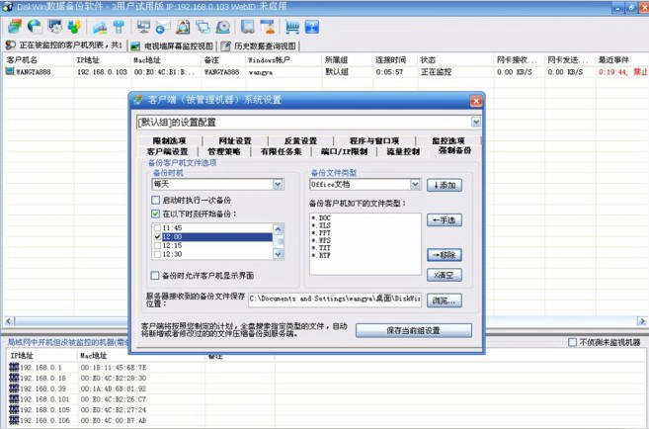649x429 pixels.
Task: Uncheck 在以下时刻开始备份 checkbox
Action: click(x=156, y=214)
